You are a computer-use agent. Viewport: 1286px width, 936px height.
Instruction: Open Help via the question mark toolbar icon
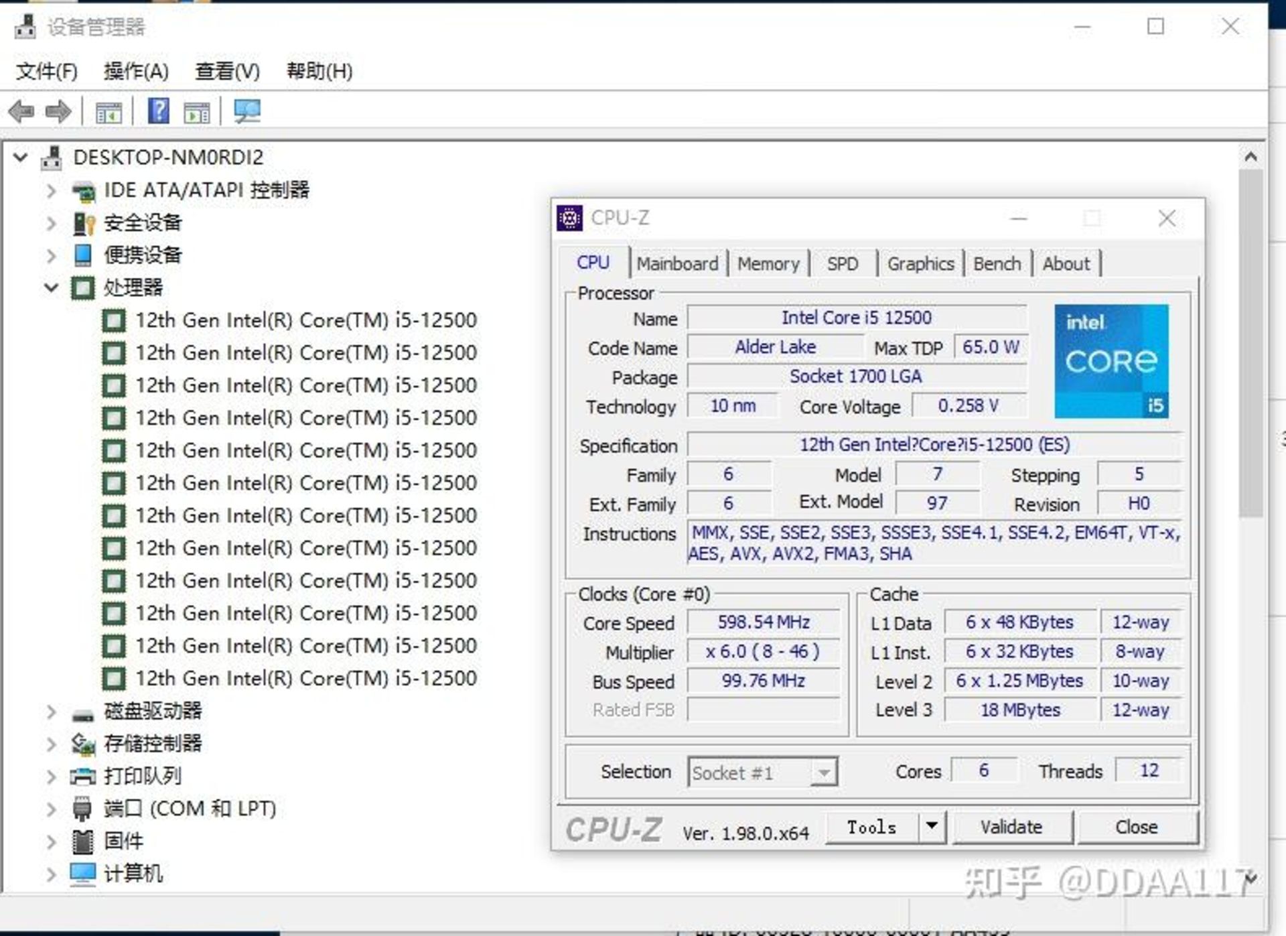pos(159,111)
